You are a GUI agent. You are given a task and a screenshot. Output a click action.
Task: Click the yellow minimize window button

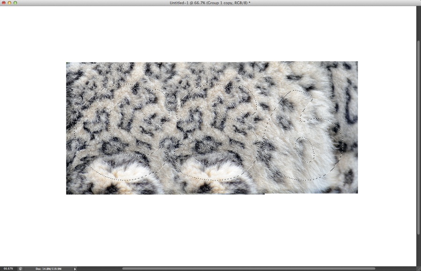coord(9,3)
